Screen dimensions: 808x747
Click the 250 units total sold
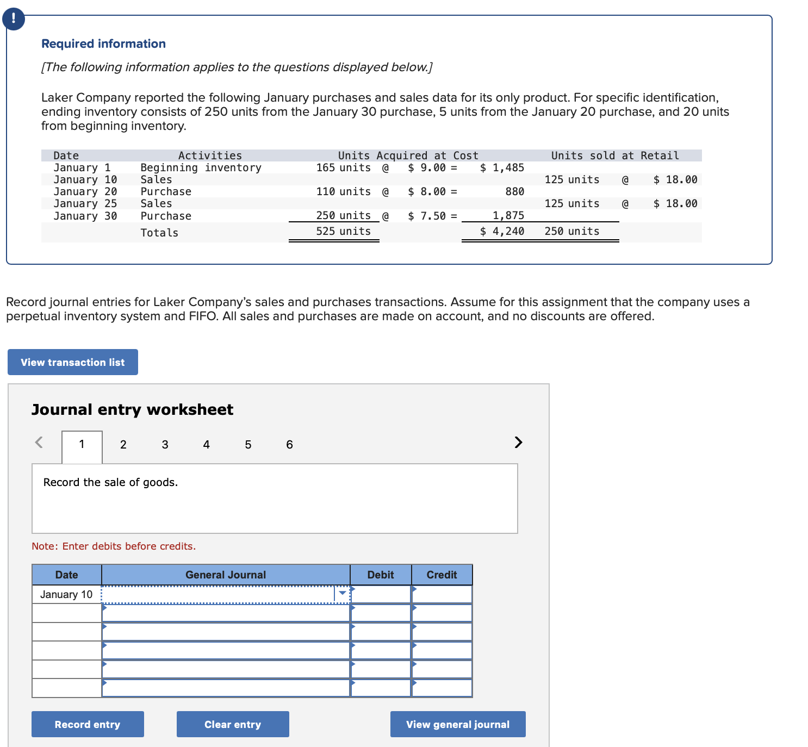pyautogui.click(x=572, y=231)
